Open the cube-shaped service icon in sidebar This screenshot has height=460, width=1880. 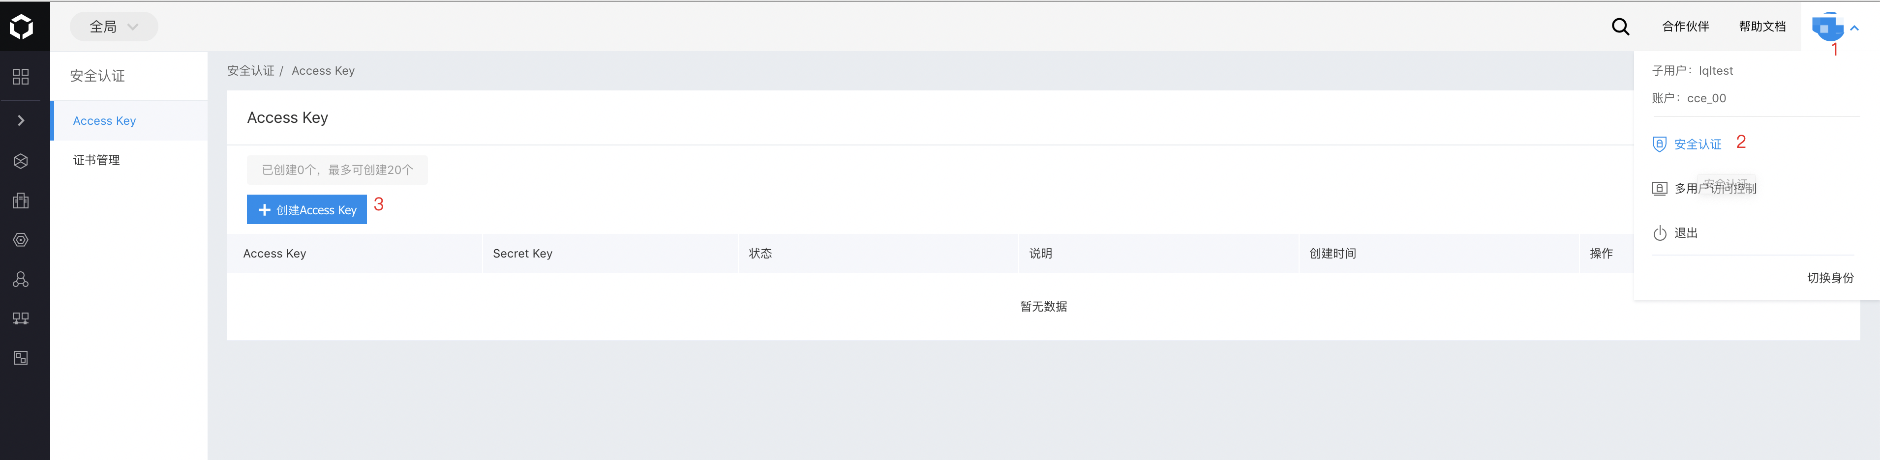click(x=21, y=161)
